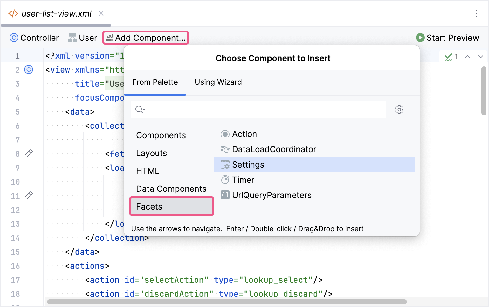Viewport: 489px width, 307px height.
Task: Open the vertical three-dot tab menu
Action: click(476, 13)
